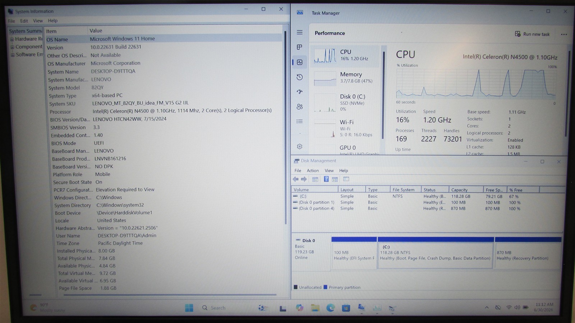Select the 870 MB Recovery Partition block
This screenshot has height=323, width=575.
pos(528,253)
